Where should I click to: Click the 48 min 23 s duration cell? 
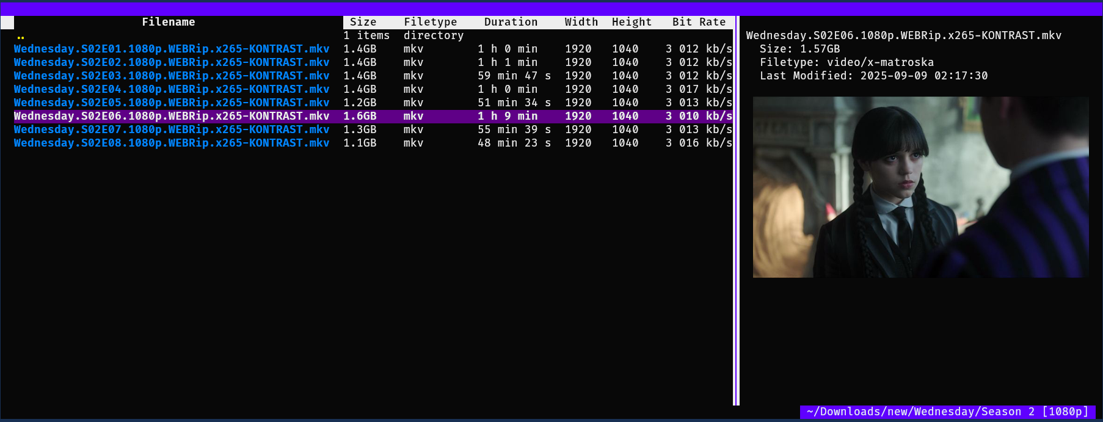pos(514,143)
